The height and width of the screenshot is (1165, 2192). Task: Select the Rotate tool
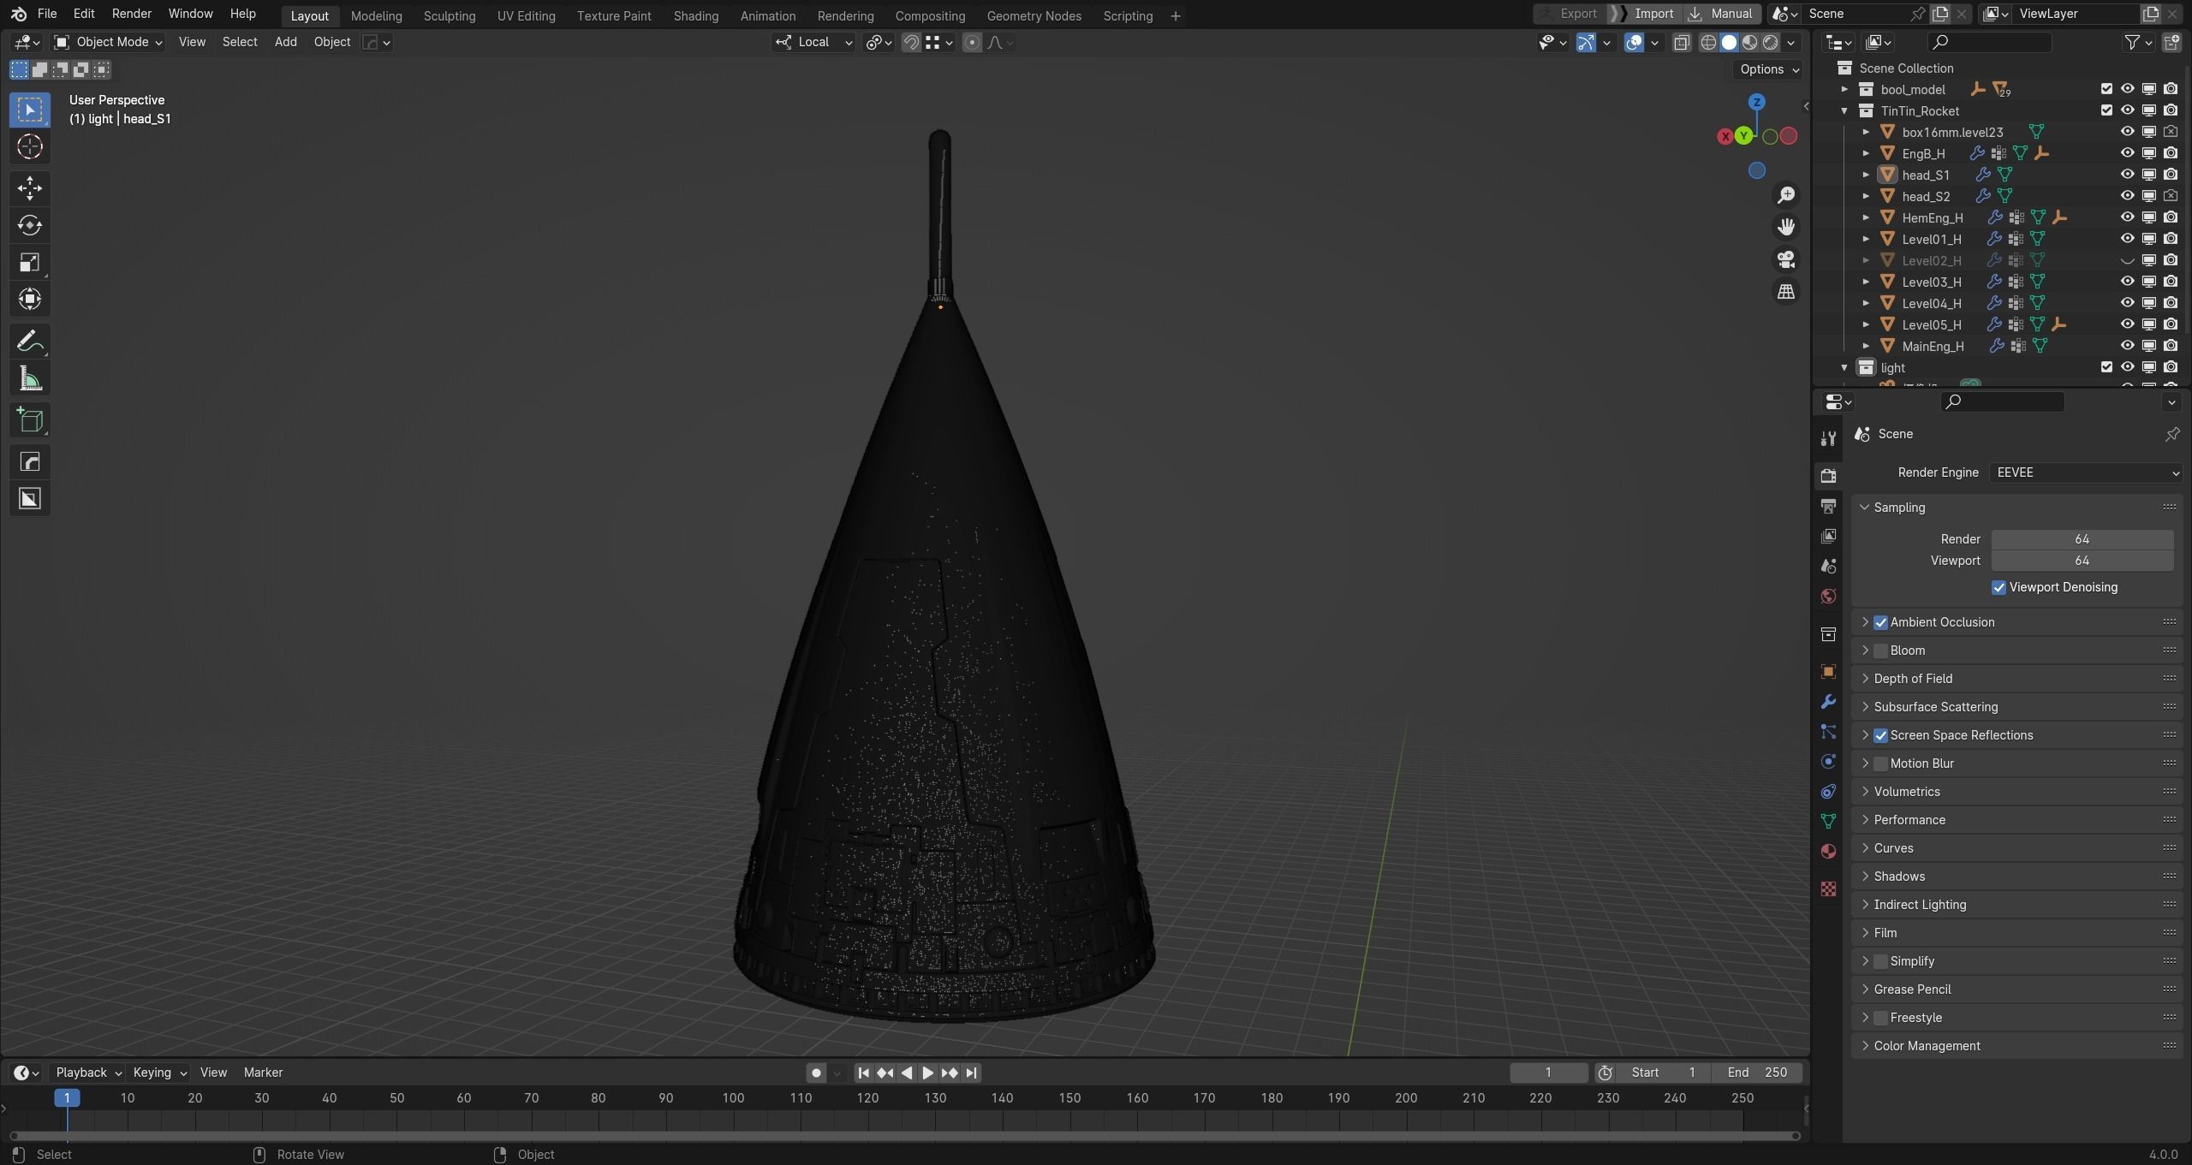pos(30,225)
